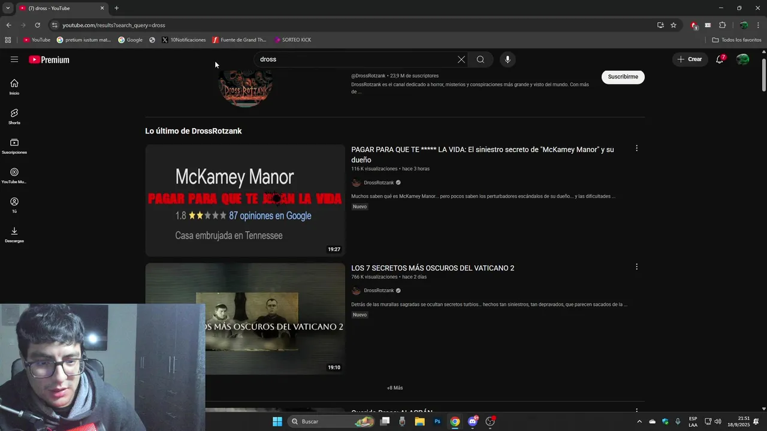Open the DrossRotzank channel avatar
This screenshot has height=431, width=767.
245,89
